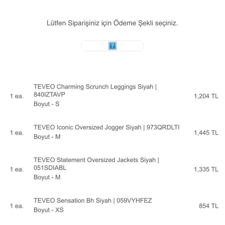Click the 1,204 TL price
Screen dimensions: 225x225
click(206, 96)
